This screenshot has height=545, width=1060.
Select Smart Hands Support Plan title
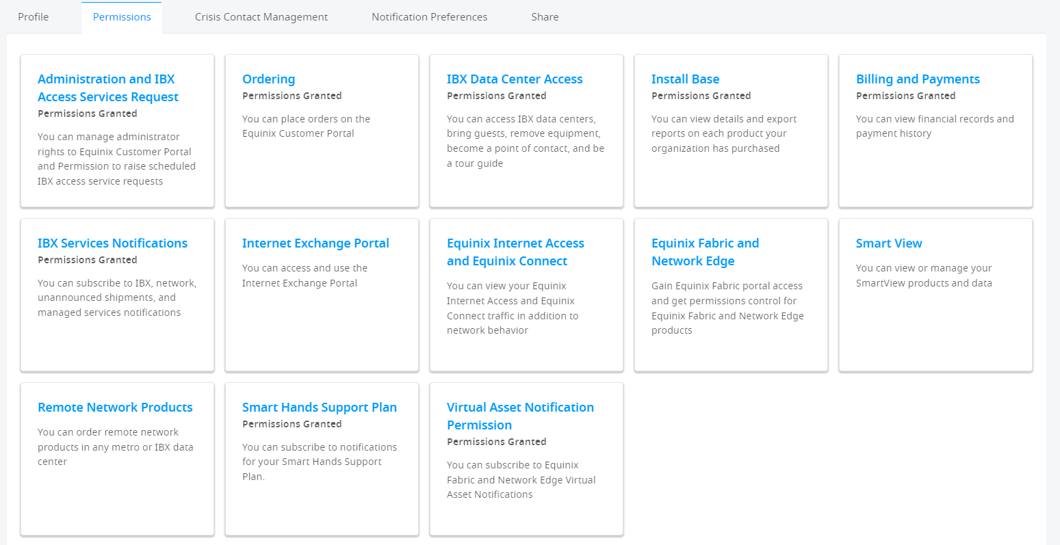click(320, 408)
